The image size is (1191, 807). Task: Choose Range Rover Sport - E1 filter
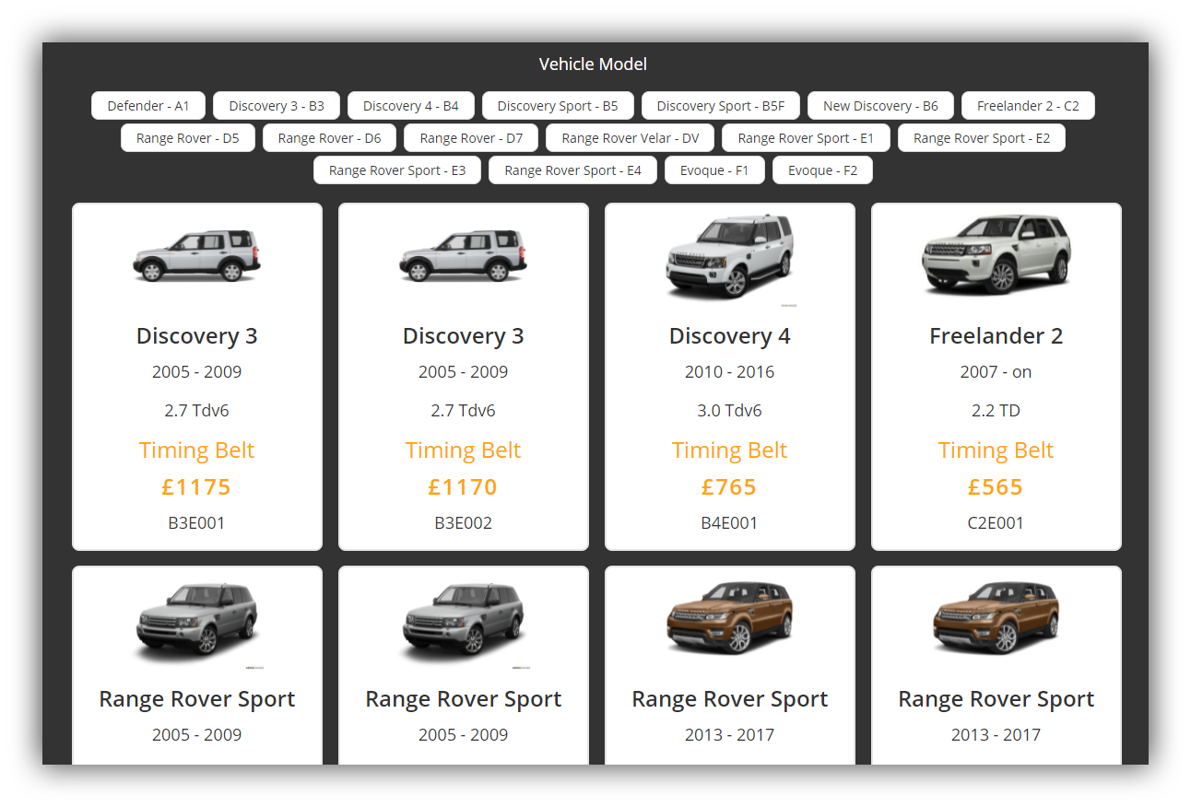[x=806, y=138]
